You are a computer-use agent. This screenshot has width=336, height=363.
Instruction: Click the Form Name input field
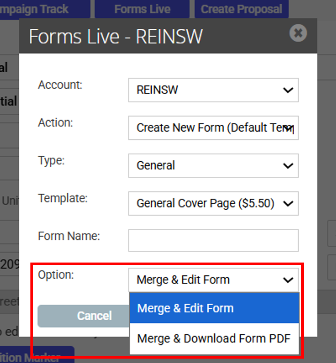[213, 240]
